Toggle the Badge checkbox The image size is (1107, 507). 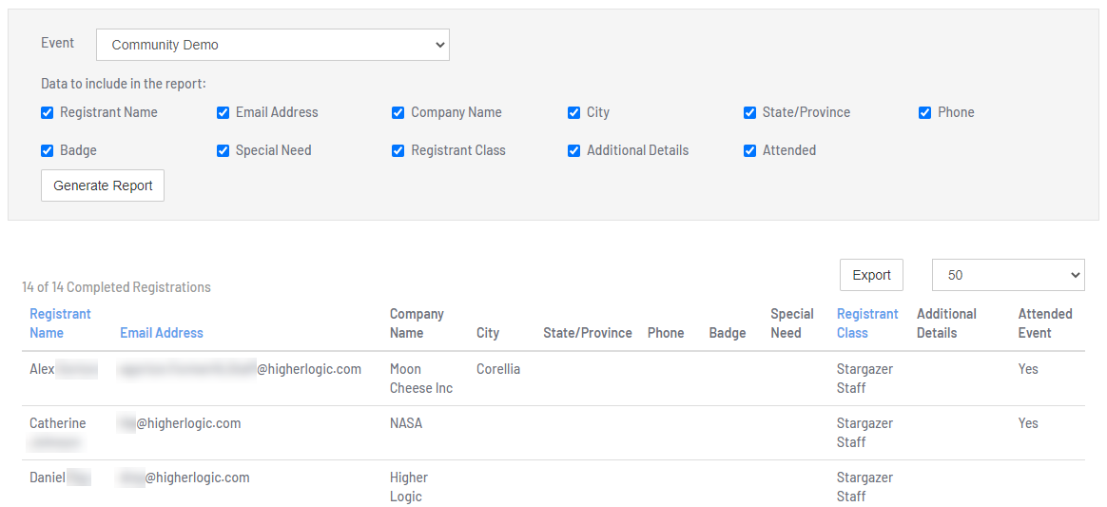pyautogui.click(x=48, y=150)
